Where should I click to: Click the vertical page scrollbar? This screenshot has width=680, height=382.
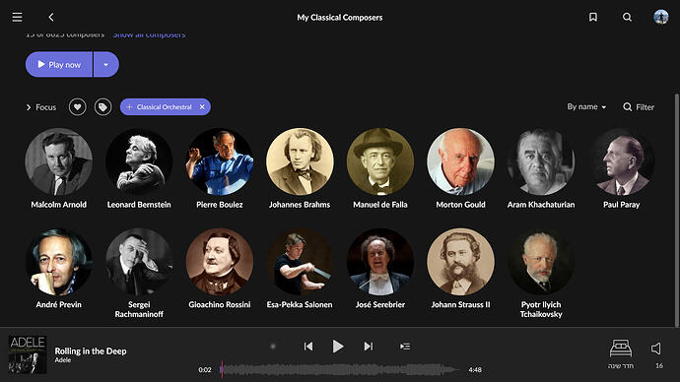[676, 211]
